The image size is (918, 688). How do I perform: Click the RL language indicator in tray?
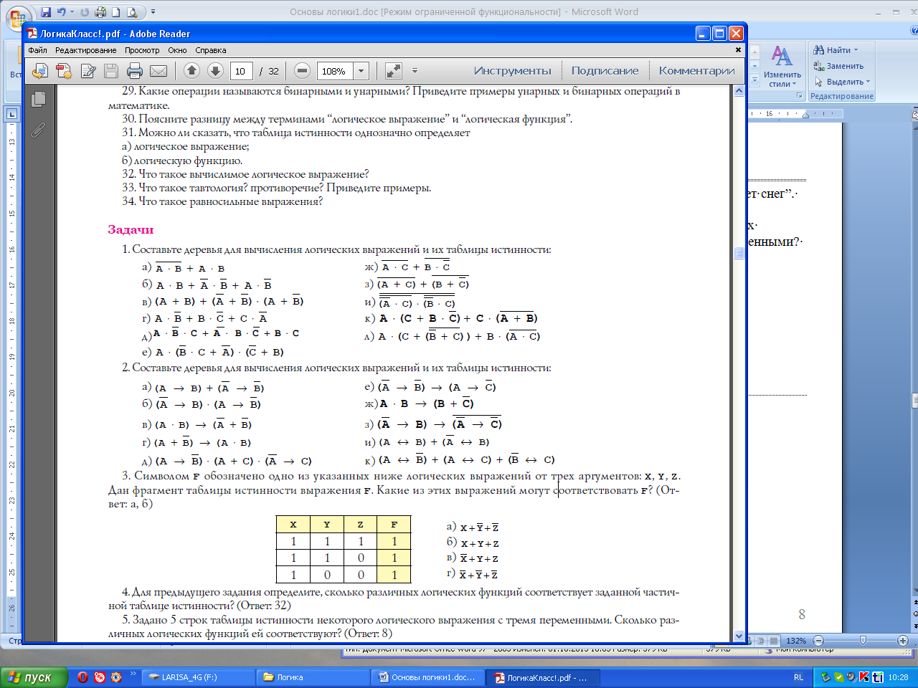coord(798,677)
